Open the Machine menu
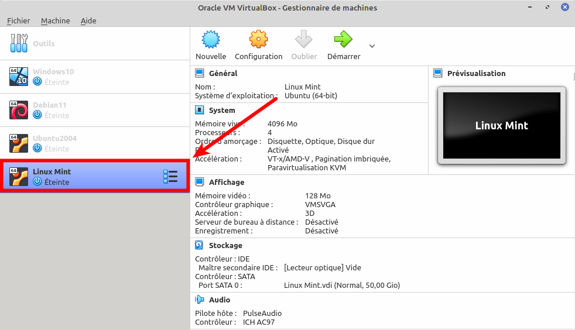The height and width of the screenshot is (330, 575). coord(56,21)
